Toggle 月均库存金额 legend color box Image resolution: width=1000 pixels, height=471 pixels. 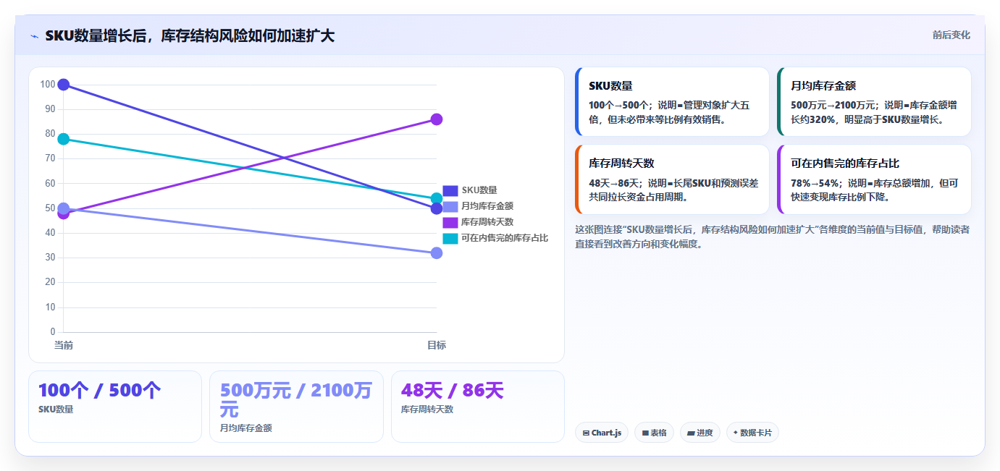coord(450,206)
